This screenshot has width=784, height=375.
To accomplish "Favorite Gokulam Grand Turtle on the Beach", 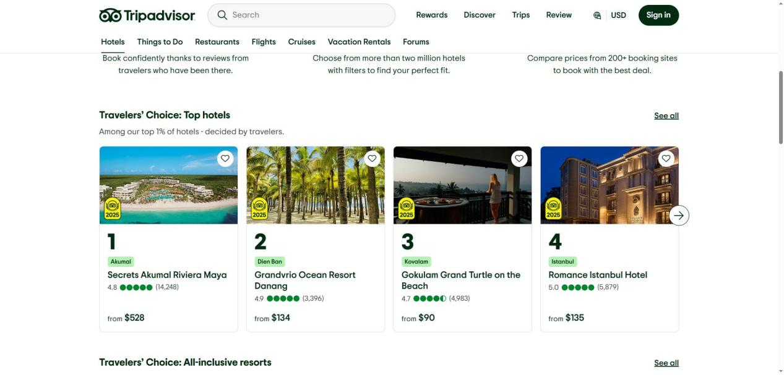I will point(519,159).
